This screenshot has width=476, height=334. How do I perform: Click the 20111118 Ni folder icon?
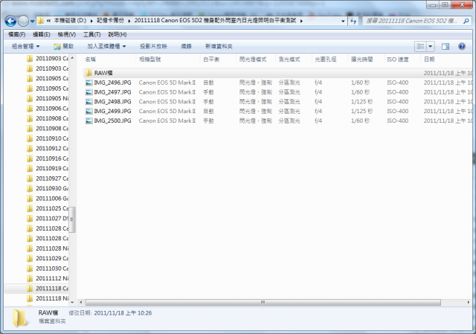coord(30,298)
